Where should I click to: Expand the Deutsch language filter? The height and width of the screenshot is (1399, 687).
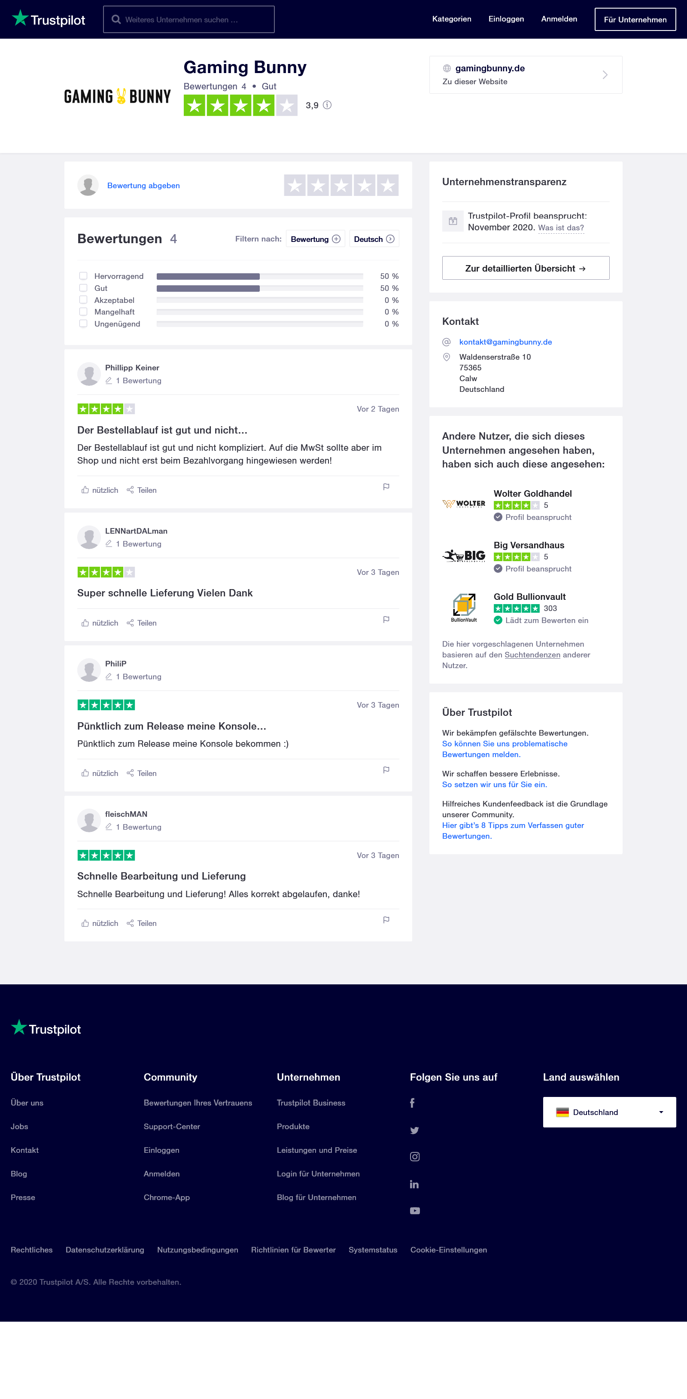click(x=374, y=239)
